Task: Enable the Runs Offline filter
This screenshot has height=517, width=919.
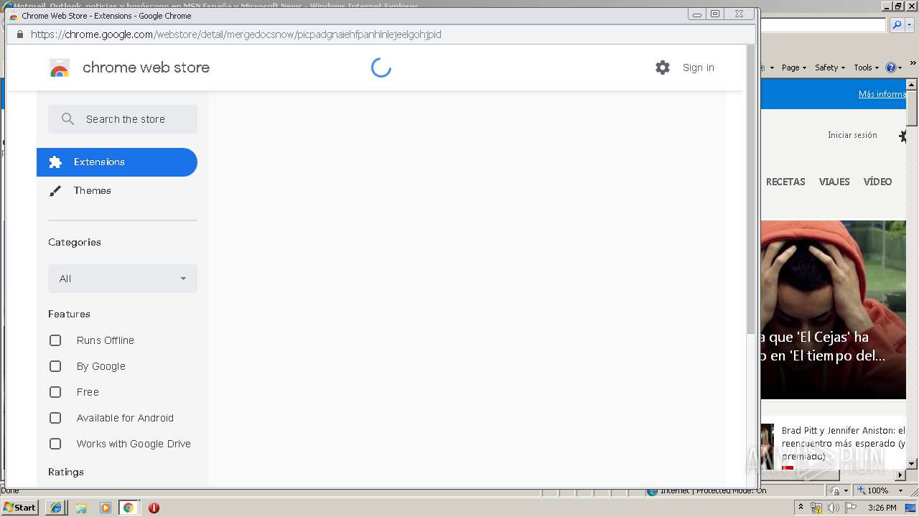Action: (x=55, y=340)
